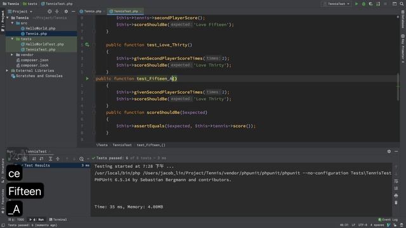Screen dimensions: 406x228
Task: Click the editor vertical scrollbar
Action: (x=398, y=87)
